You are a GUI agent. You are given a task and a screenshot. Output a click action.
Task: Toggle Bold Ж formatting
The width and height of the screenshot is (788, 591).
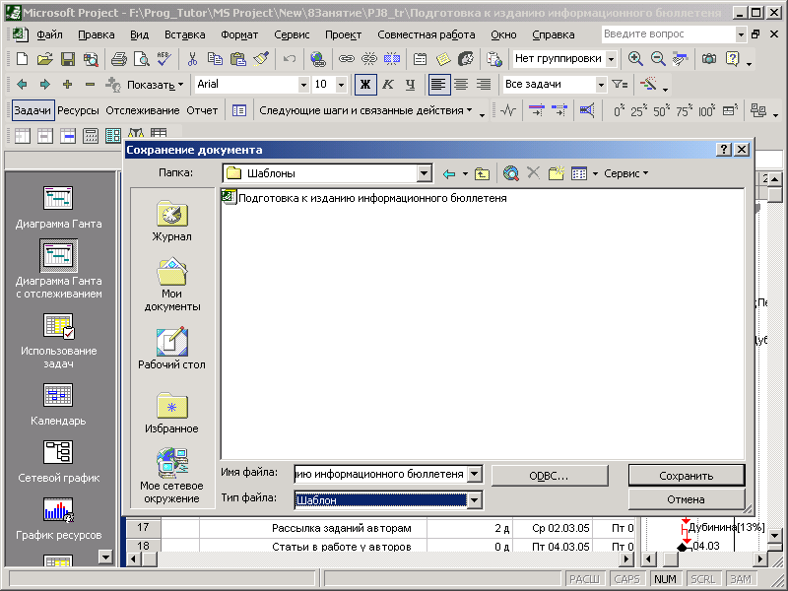pyautogui.click(x=365, y=85)
